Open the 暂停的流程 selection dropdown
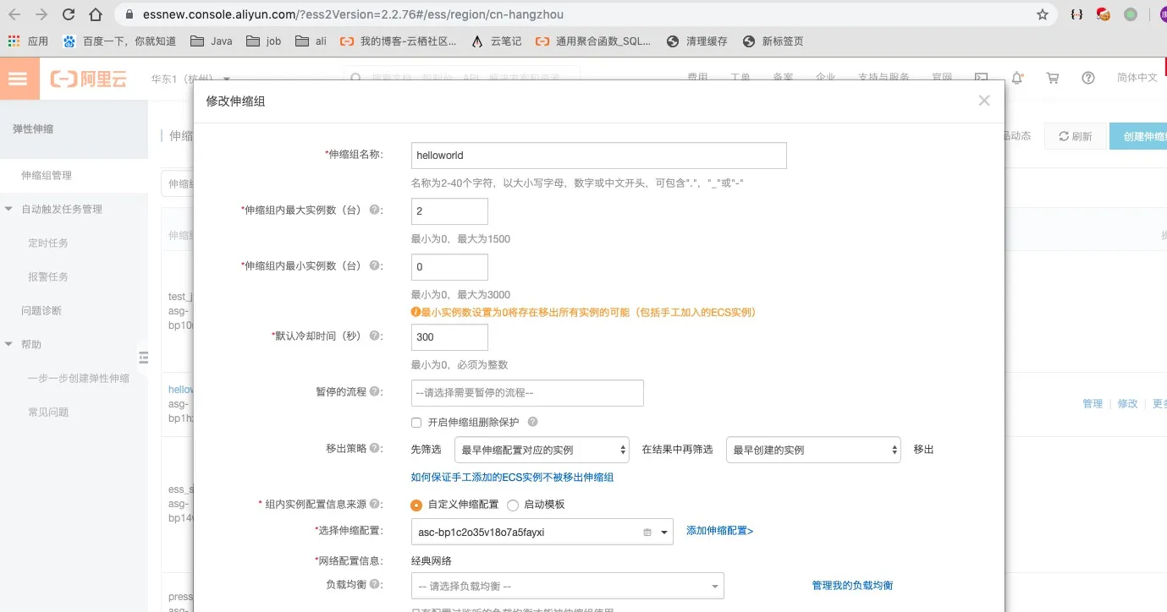 point(527,393)
